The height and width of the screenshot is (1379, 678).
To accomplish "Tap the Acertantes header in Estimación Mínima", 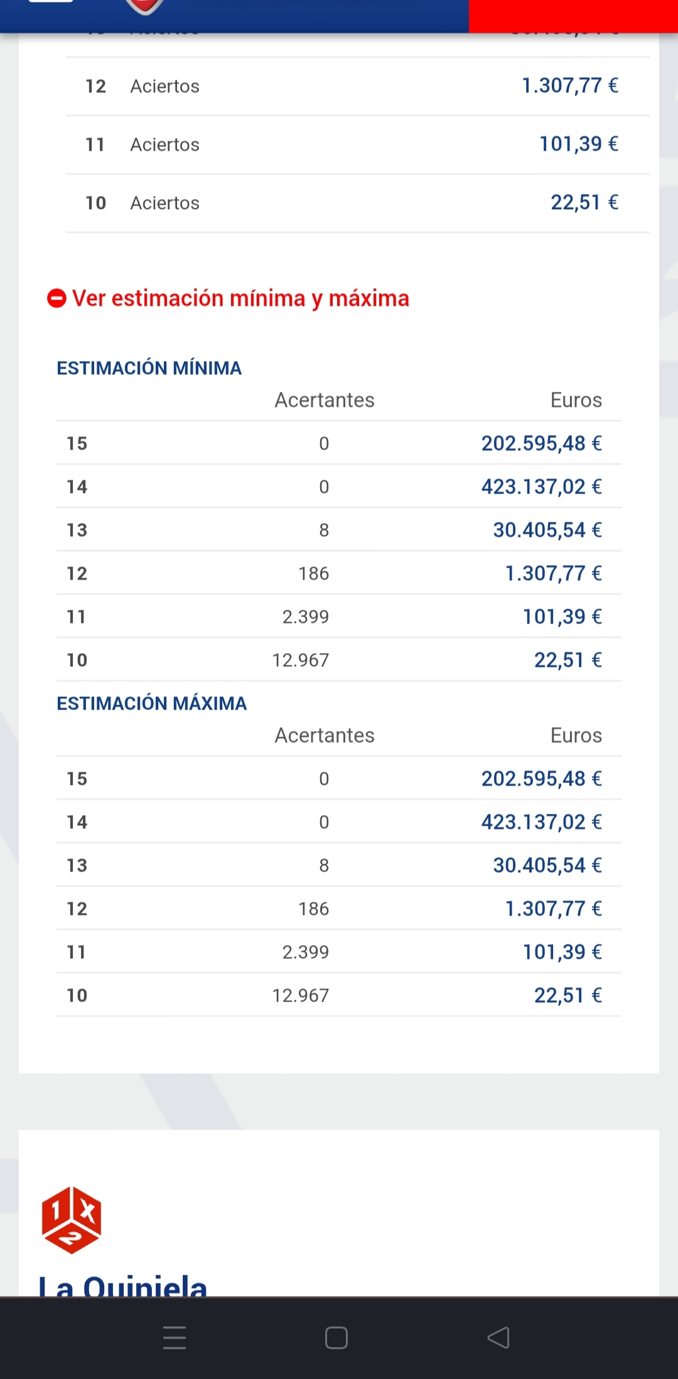I will pos(325,400).
